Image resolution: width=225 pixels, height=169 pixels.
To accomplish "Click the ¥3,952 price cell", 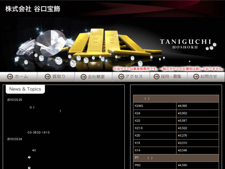I will (x=197, y=113).
